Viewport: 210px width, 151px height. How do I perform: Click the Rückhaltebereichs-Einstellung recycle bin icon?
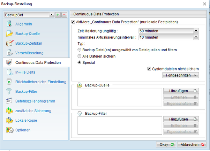[x=9, y=82]
